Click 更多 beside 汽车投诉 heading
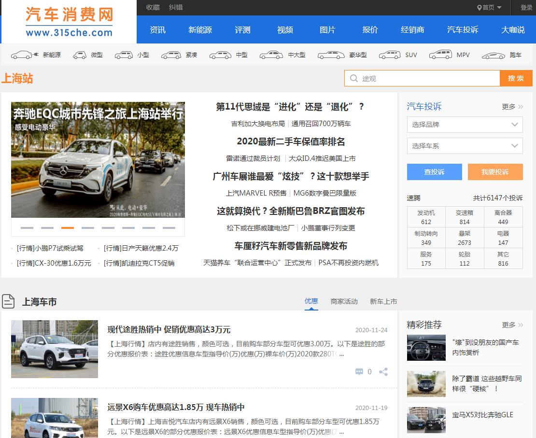This screenshot has width=536, height=438. point(512,107)
